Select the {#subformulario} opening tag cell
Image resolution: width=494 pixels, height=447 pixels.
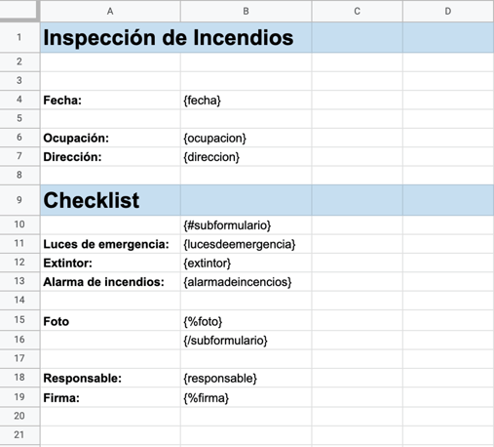point(246,225)
